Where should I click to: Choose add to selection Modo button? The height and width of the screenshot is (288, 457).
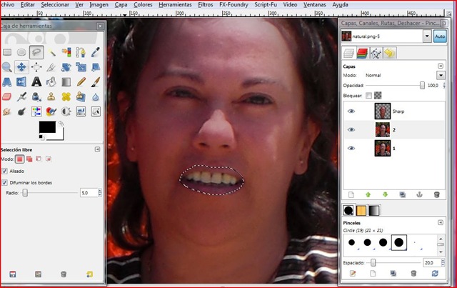click(29, 159)
